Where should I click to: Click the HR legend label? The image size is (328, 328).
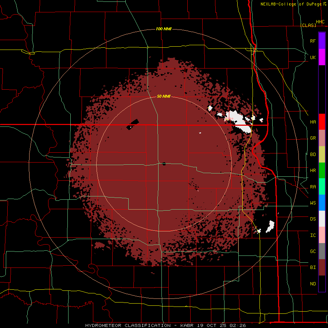(313, 171)
